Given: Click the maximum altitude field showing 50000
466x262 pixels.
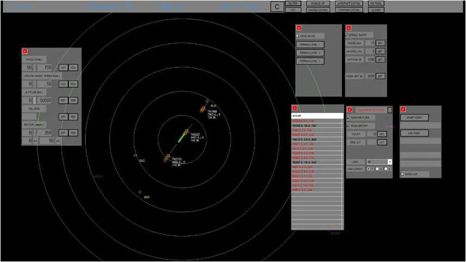Looking at the screenshot, I should coord(45,100).
